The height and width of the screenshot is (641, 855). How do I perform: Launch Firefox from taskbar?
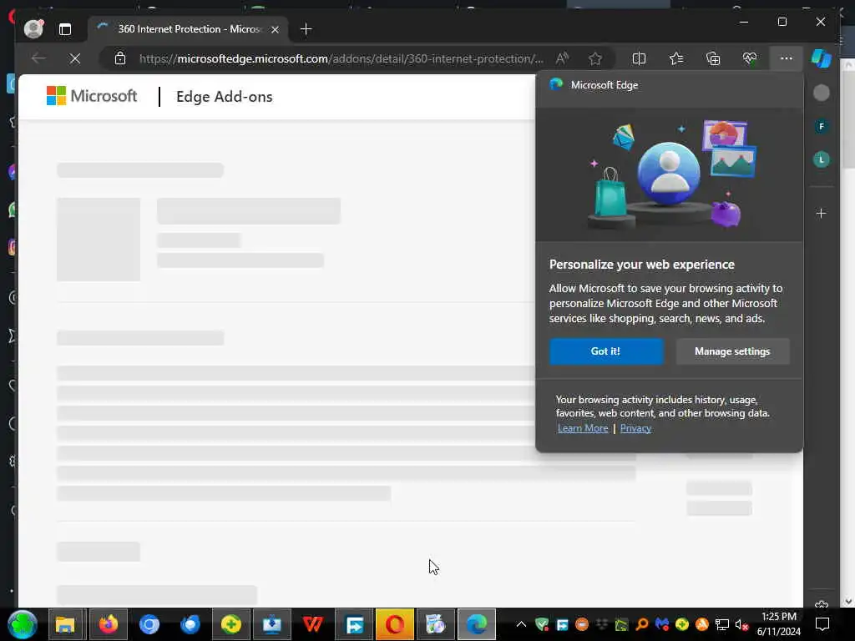click(x=108, y=624)
